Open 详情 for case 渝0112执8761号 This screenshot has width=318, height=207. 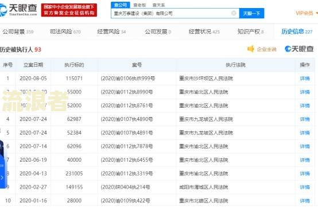point(305,106)
